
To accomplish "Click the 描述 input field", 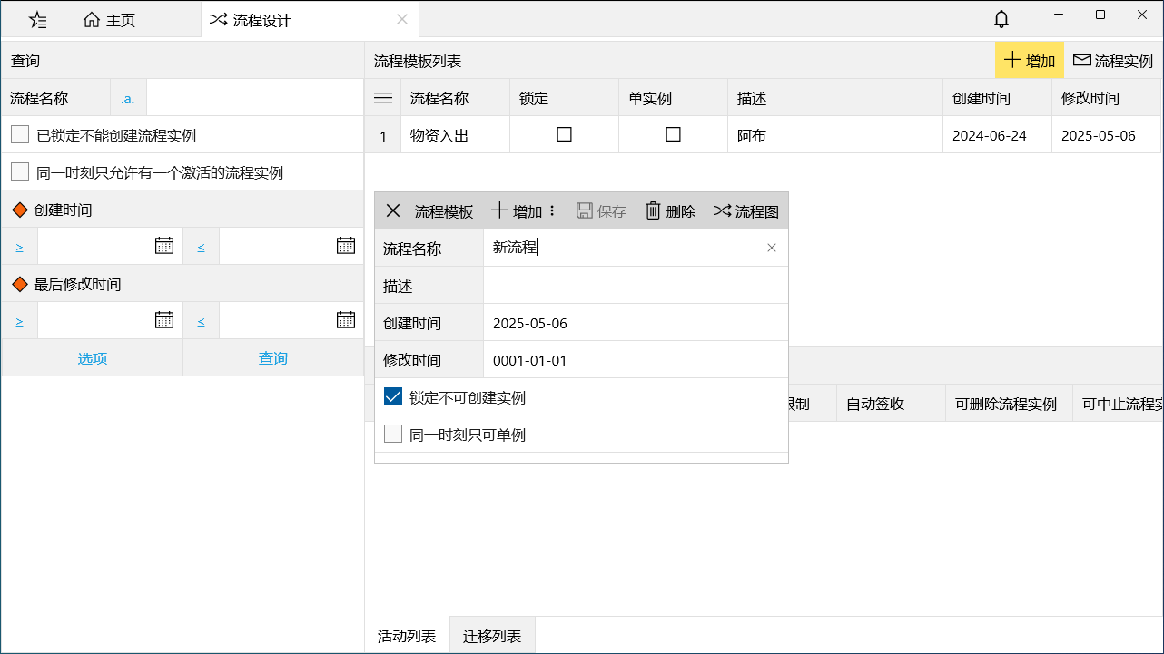I will click(x=635, y=286).
